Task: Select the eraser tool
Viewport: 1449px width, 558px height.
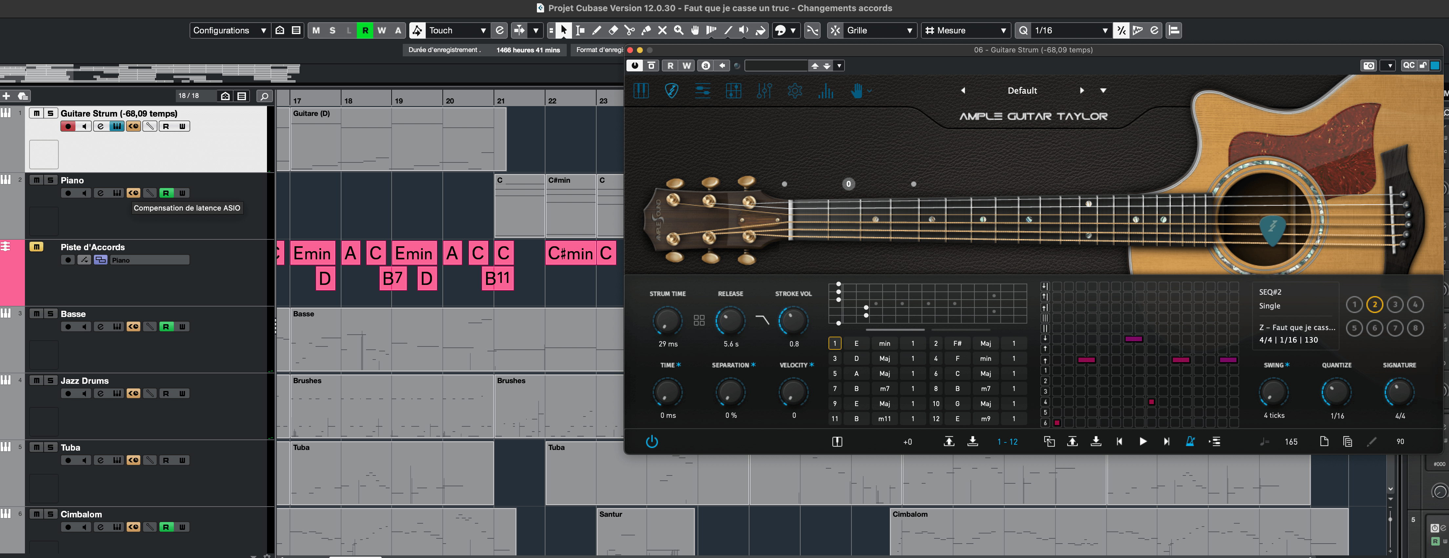Action: (x=613, y=30)
